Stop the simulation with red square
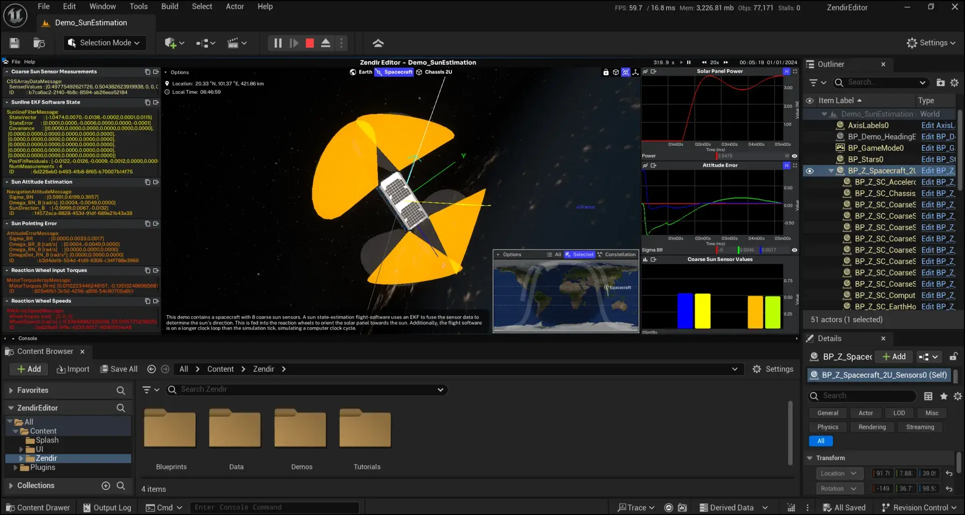 pos(310,43)
